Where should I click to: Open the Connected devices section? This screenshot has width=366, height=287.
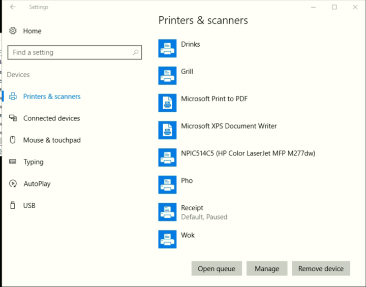[51, 118]
